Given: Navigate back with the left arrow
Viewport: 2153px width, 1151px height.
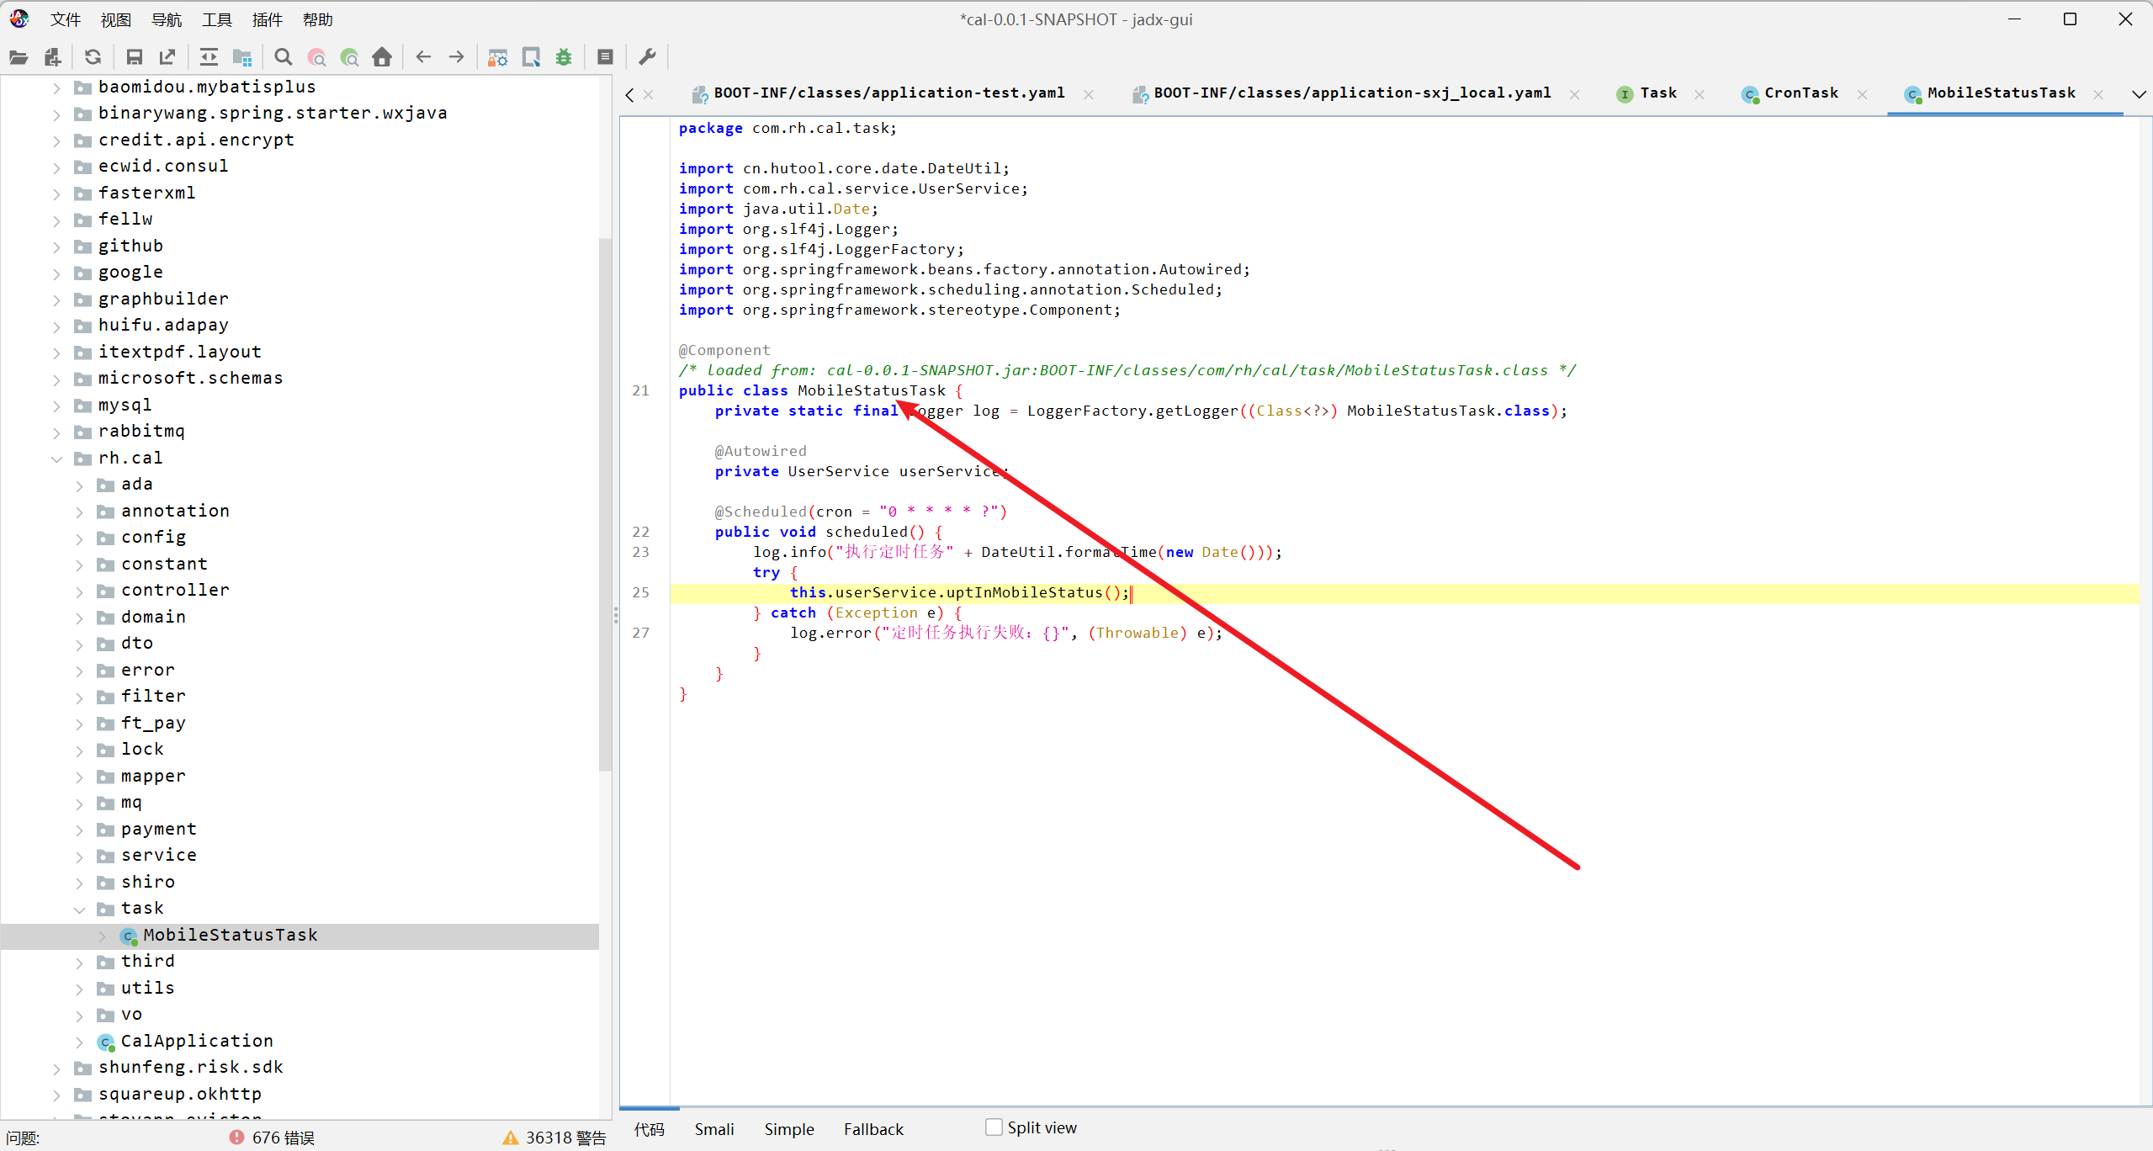Looking at the screenshot, I should coord(423,57).
